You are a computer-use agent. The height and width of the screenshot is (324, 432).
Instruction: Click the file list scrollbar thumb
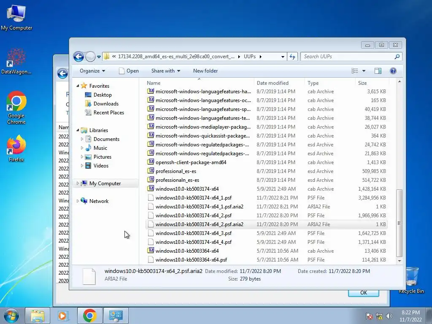pyautogui.click(x=399, y=223)
